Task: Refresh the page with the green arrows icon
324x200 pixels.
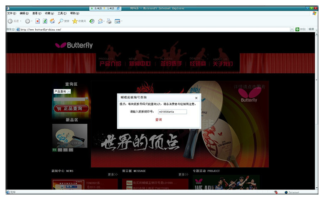Action: [x=45, y=21]
